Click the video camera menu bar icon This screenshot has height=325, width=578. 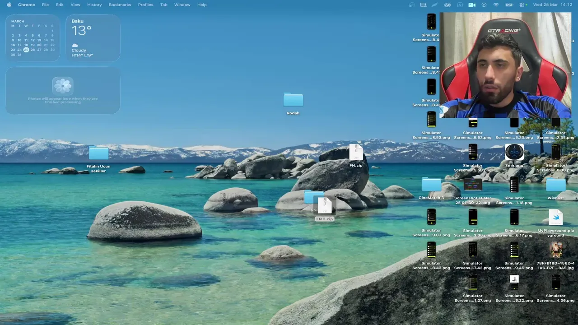tap(472, 5)
